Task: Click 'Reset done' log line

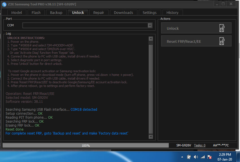Action: coord(14,129)
